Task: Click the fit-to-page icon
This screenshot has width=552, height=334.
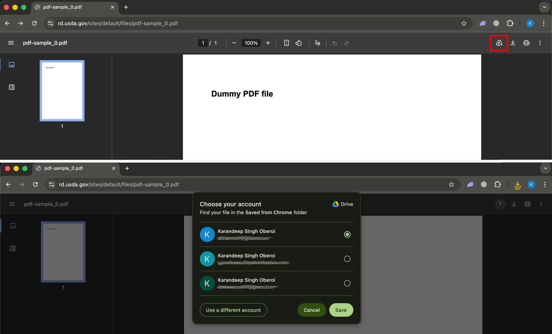Action: point(286,43)
